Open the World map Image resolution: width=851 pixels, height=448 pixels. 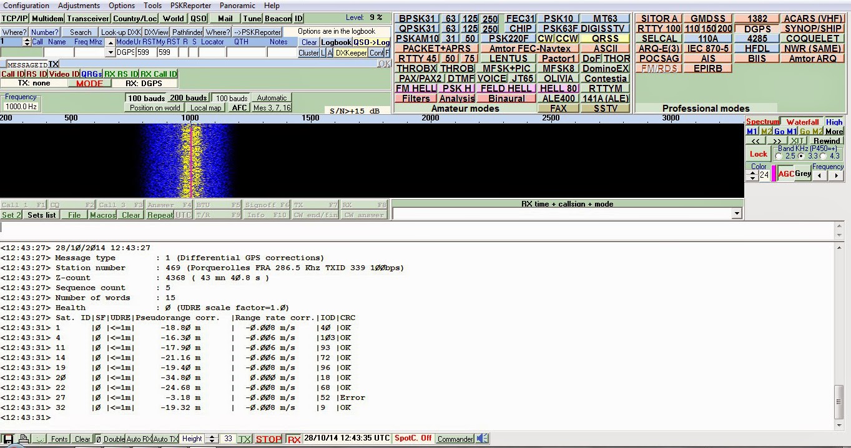tap(173, 18)
